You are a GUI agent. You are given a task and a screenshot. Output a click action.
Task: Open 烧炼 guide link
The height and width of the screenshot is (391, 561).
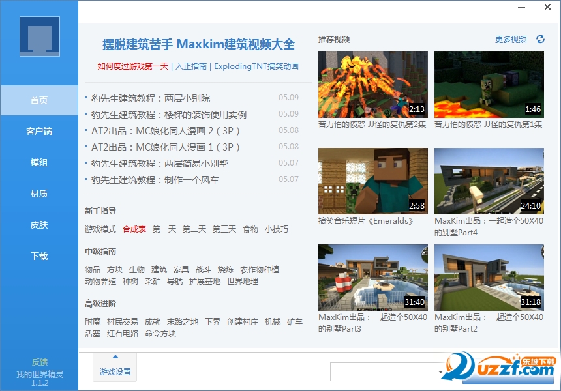pos(226,270)
